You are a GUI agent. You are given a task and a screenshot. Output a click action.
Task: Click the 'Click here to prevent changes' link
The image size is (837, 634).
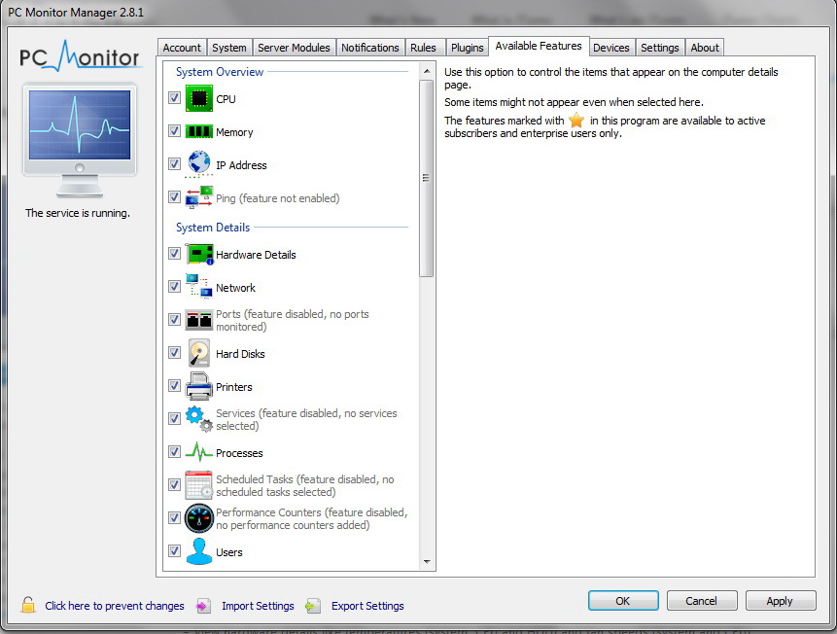click(115, 606)
